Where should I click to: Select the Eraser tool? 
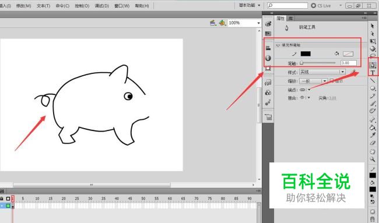point(373,143)
